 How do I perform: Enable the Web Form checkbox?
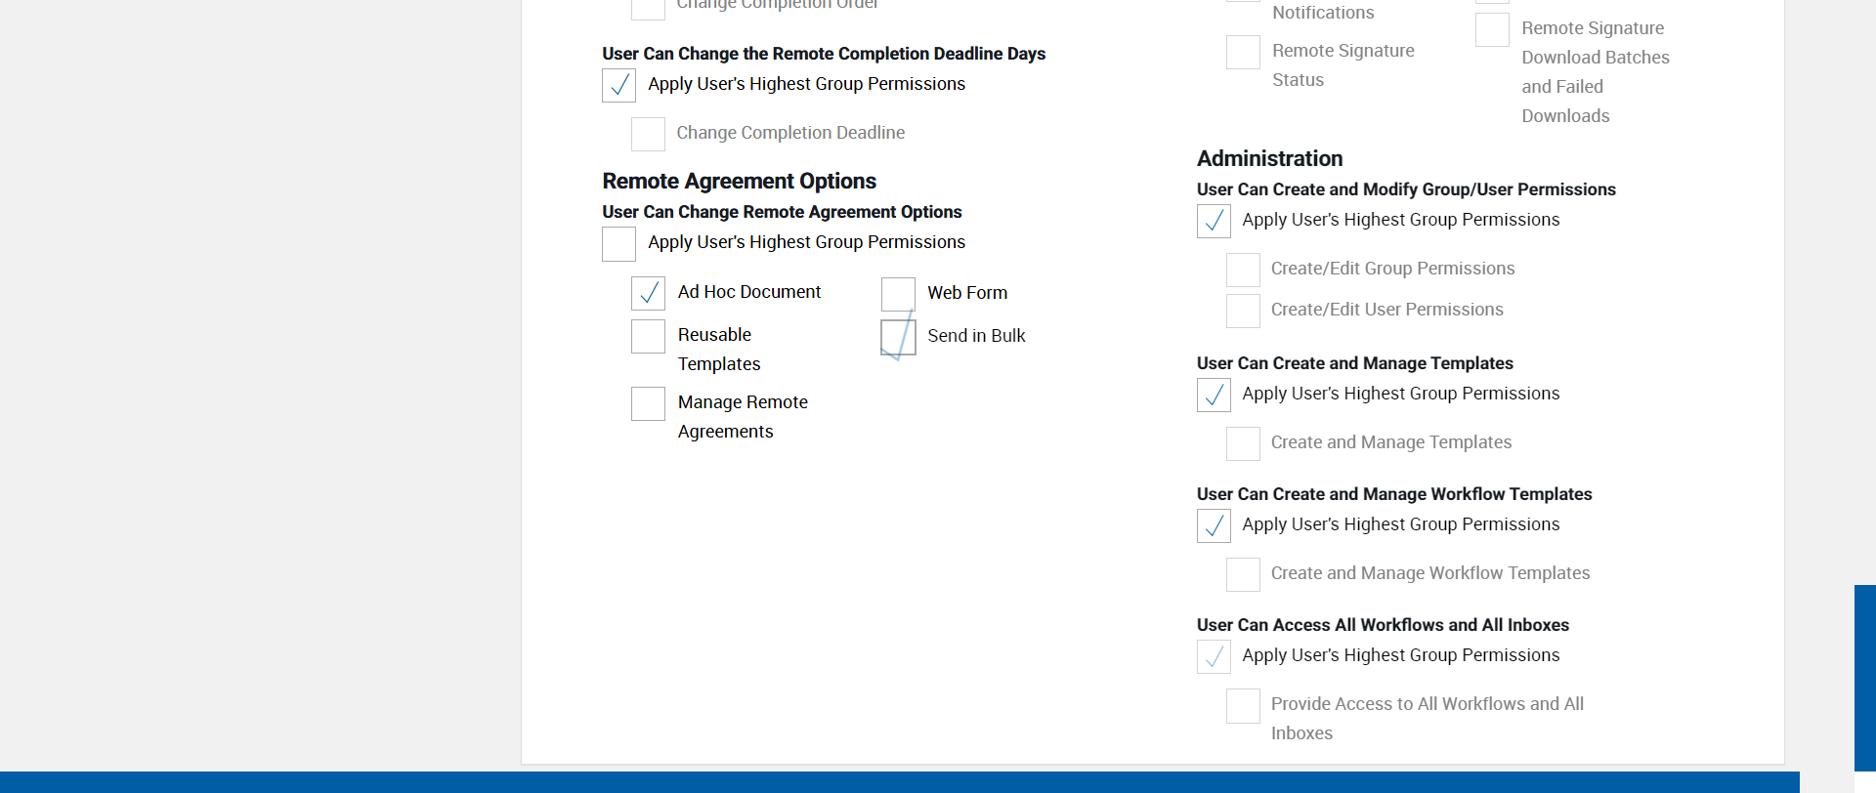click(x=898, y=294)
